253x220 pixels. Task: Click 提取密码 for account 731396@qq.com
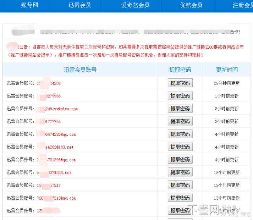[x=180, y=159]
